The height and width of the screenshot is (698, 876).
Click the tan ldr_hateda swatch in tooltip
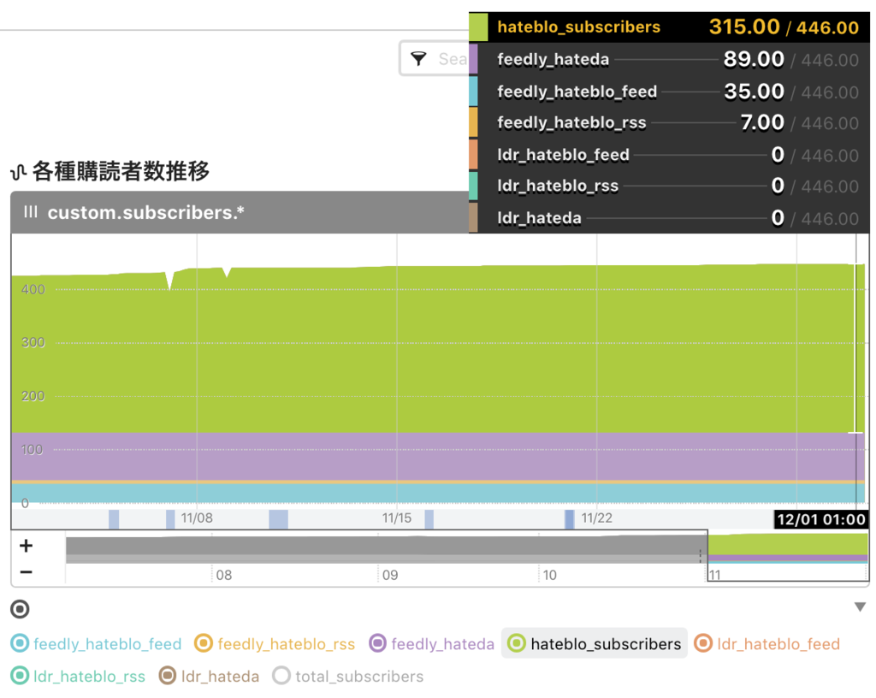(x=473, y=218)
